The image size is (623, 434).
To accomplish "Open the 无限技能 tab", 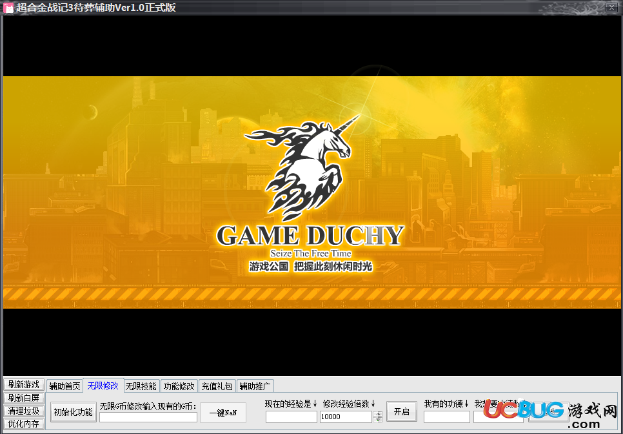I will (141, 386).
